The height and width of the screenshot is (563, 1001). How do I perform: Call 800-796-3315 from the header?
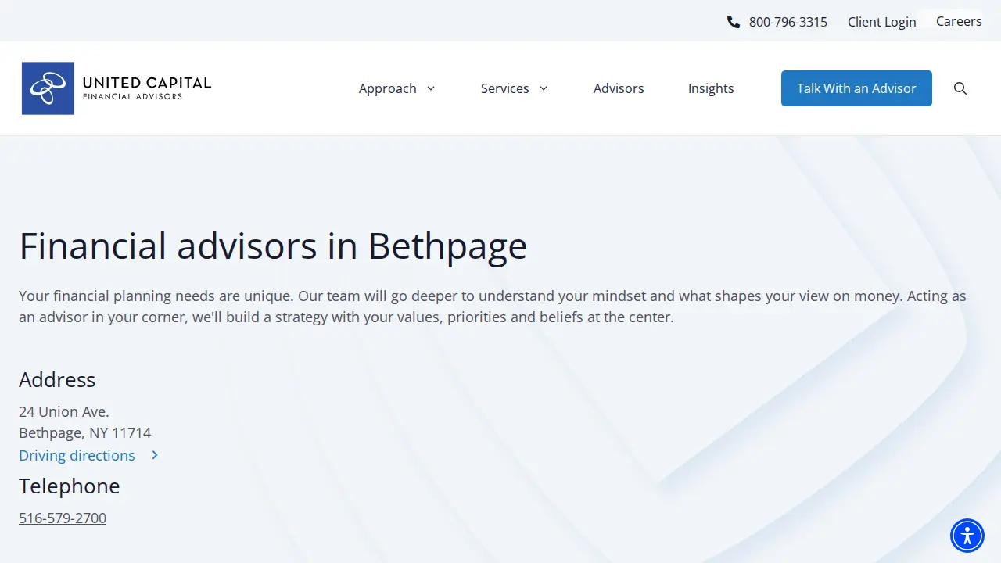[788, 22]
